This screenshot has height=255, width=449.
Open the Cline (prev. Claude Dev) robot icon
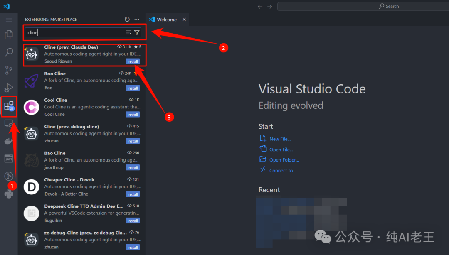(31, 54)
